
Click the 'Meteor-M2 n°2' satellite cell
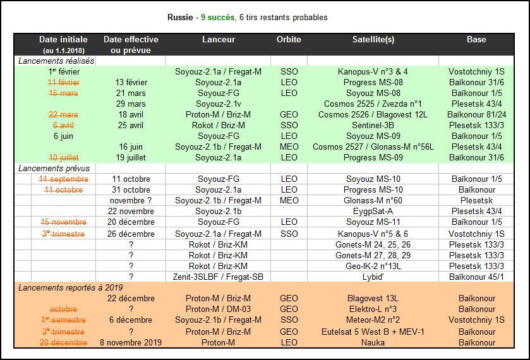point(373,320)
